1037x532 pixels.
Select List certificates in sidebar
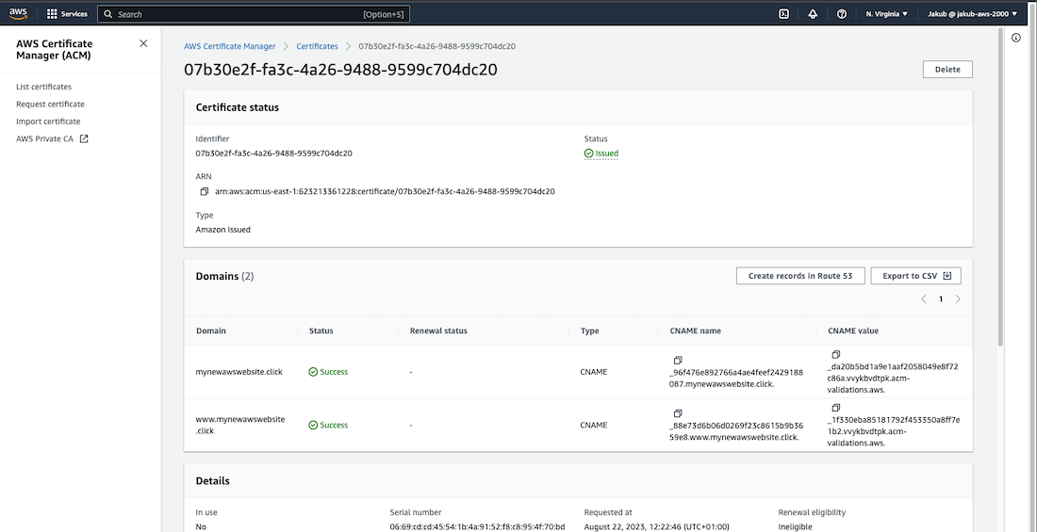43,87
